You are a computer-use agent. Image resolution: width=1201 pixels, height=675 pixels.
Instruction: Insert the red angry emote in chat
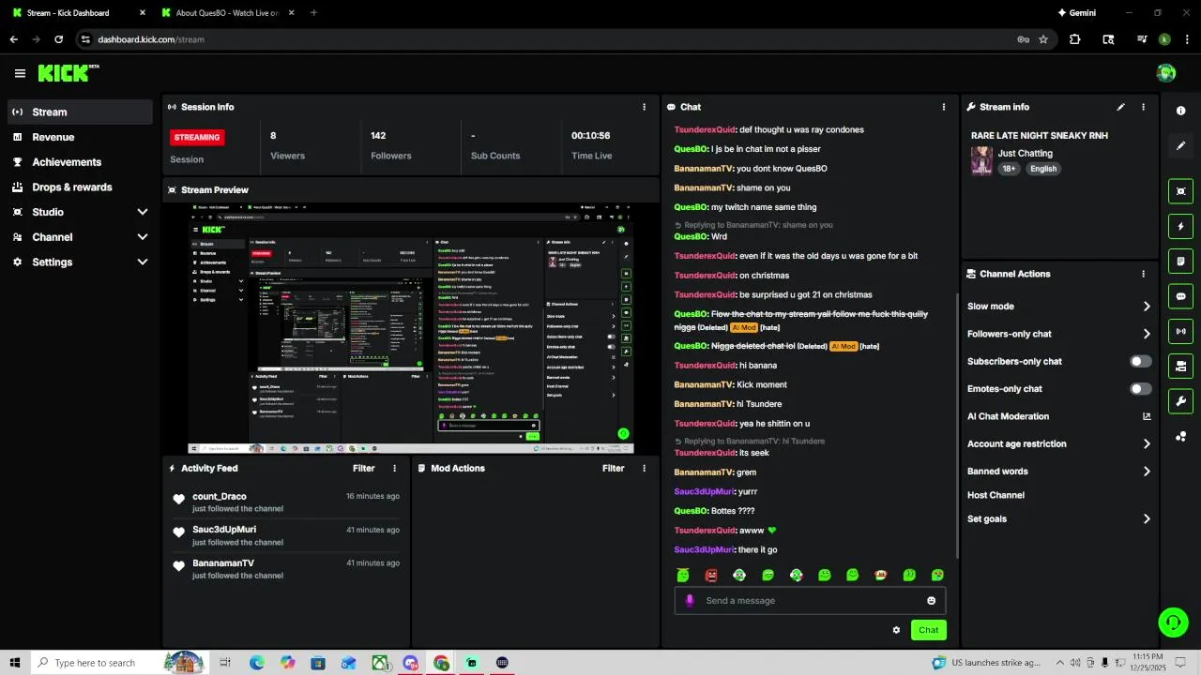[711, 575]
